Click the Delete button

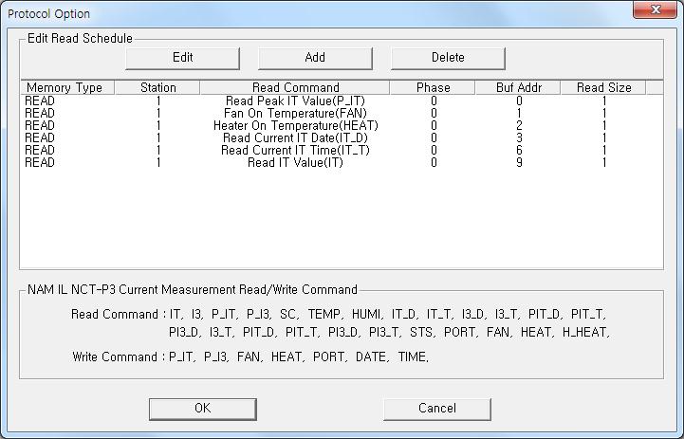click(448, 57)
